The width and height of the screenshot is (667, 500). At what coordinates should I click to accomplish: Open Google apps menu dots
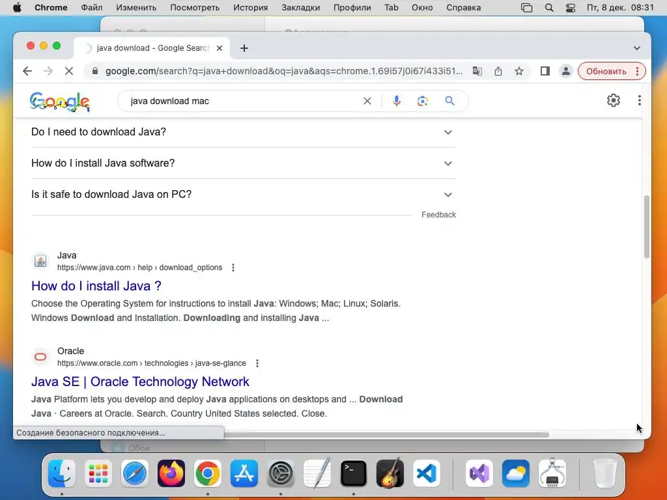[x=639, y=100]
